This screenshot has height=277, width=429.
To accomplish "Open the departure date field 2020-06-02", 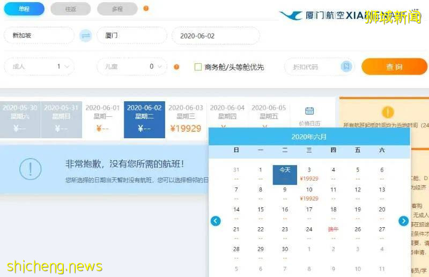I will point(215,35).
